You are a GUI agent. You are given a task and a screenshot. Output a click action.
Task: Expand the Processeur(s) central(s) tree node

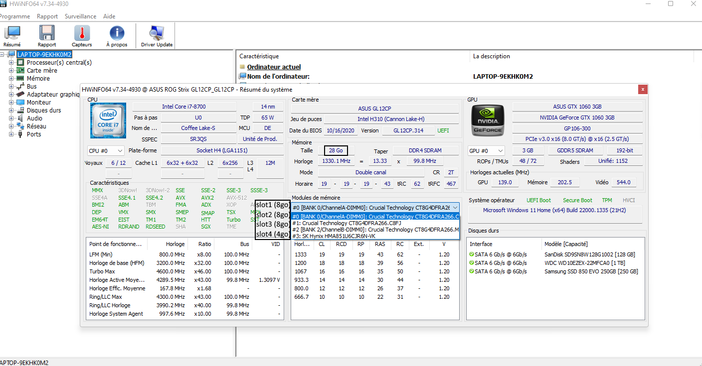pos(11,63)
